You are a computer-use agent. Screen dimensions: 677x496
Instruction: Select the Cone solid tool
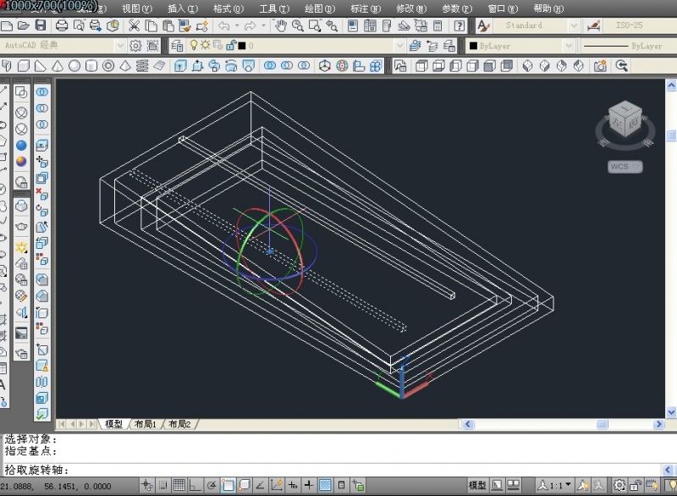pos(58,66)
